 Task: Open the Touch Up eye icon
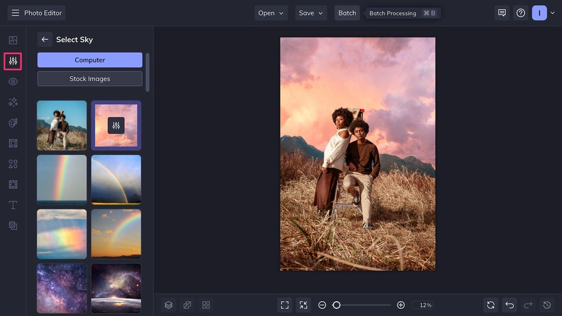pyautogui.click(x=13, y=82)
